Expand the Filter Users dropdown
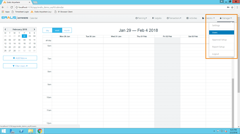240x134 pixels. pos(20,66)
